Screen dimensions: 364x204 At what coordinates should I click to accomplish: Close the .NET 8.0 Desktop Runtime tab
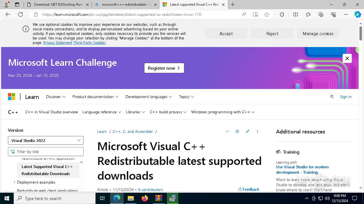click(87, 5)
